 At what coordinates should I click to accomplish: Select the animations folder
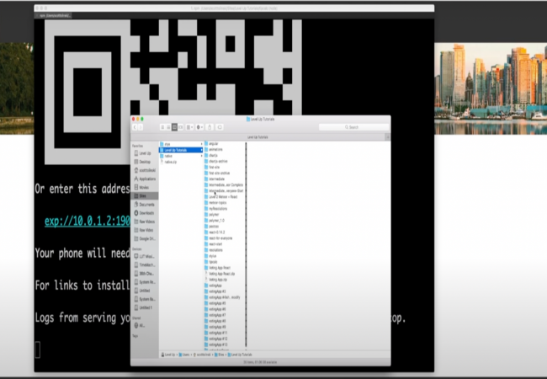pyautogui.click(x=214, y=149)
